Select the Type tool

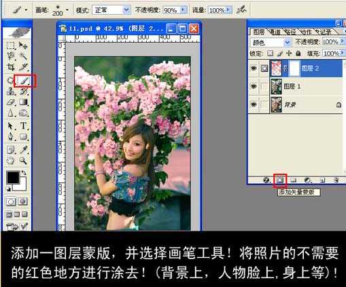(23, 126)
